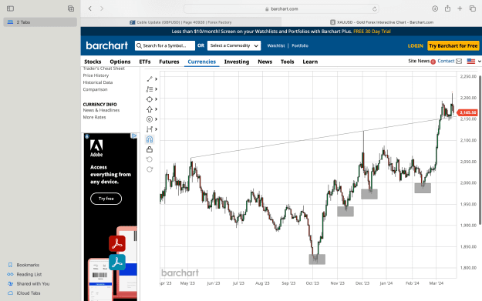Click the Contact link
482x301 pixels.
446,61
